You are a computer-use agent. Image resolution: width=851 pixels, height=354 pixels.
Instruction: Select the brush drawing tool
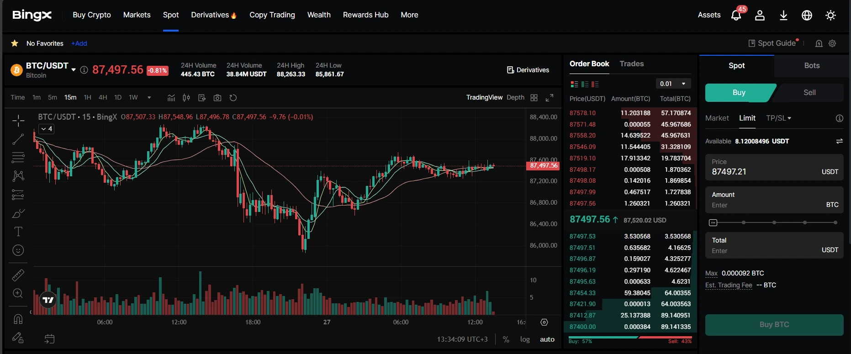[18, 213]
